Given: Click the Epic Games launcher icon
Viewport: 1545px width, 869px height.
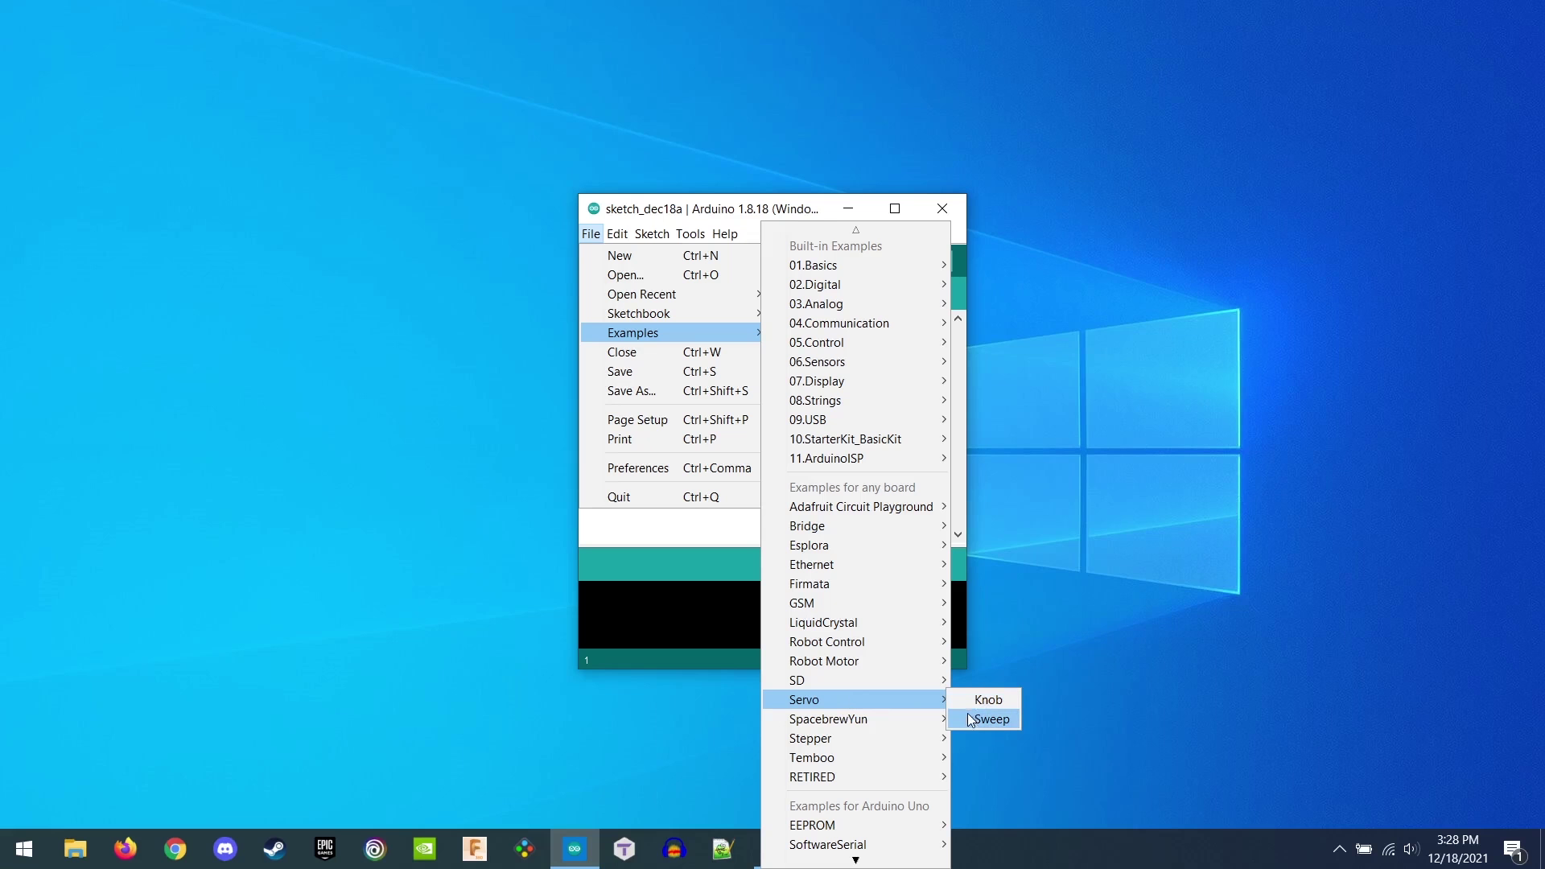Looking at the screenshot, I should coord(325,849).
